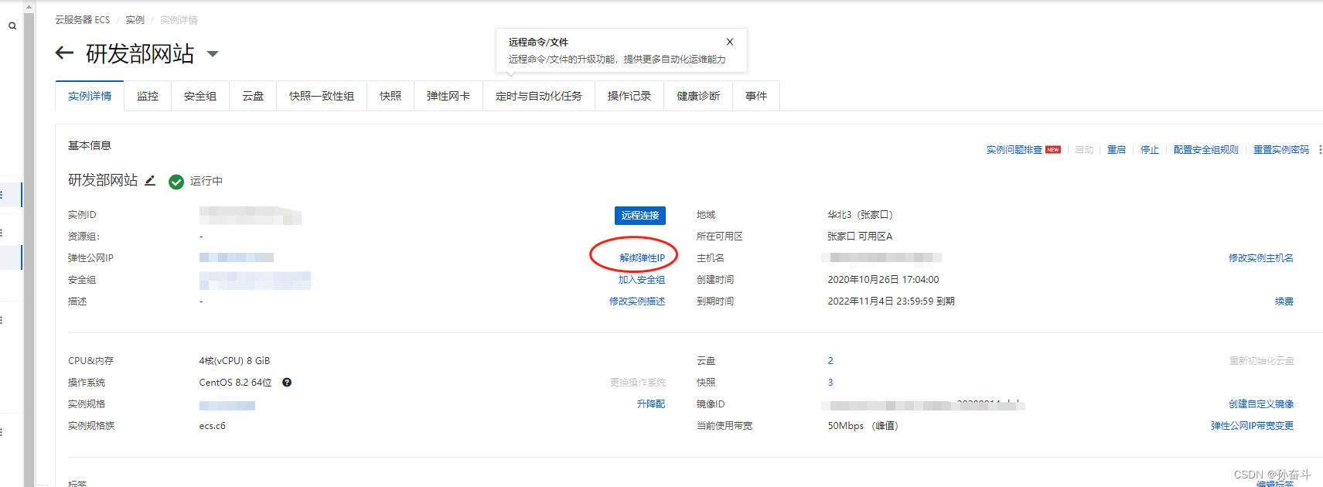Open the 监控 tab
This screenshot has height=487, width=1323.
click(148, 96)
